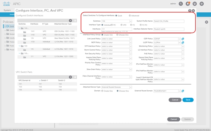
Task: Click the folder icon for interface 1/33
Action: [x=25, y=42]
